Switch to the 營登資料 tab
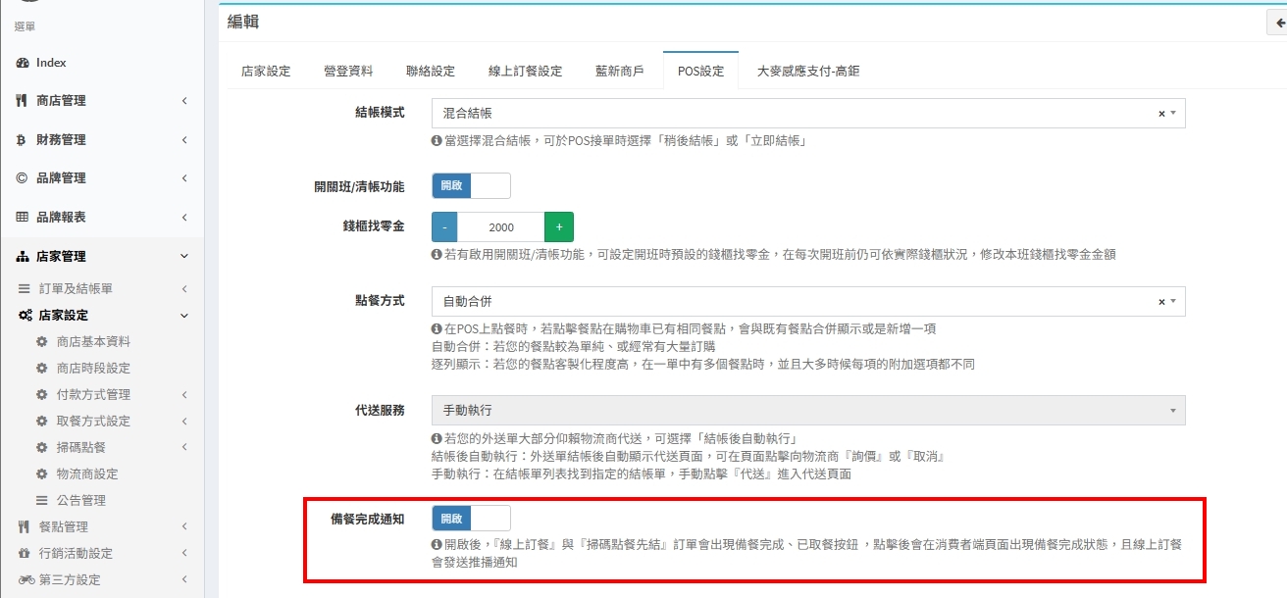Image resolution: width=1287 pixels, height=598 pixels. tap(348, 72)
